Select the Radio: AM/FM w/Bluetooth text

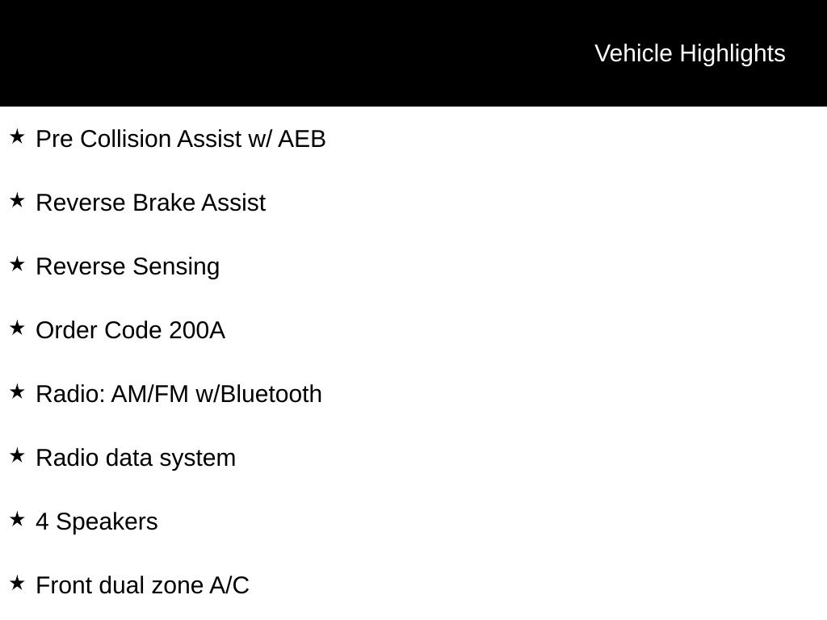coord(178,394)
